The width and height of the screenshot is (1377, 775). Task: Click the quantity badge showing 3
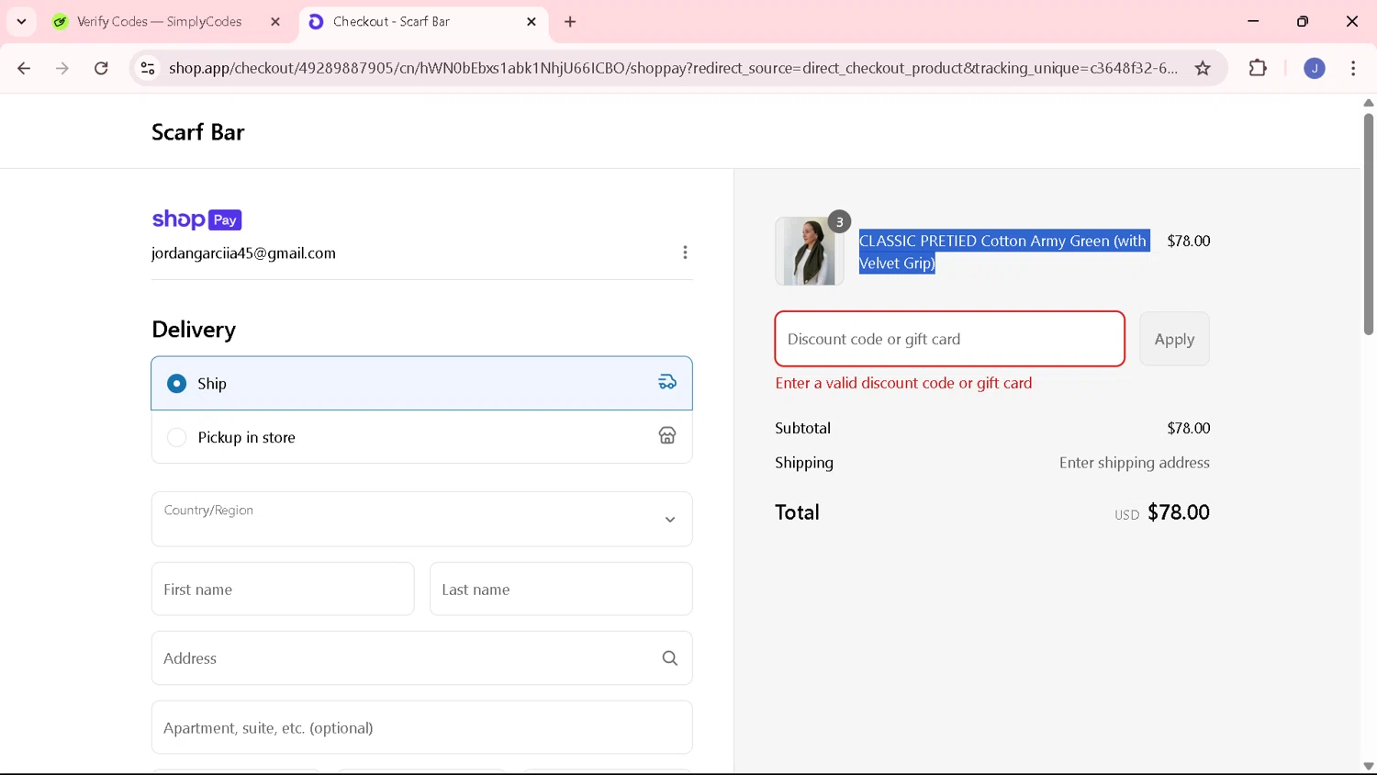pos(839,221)
